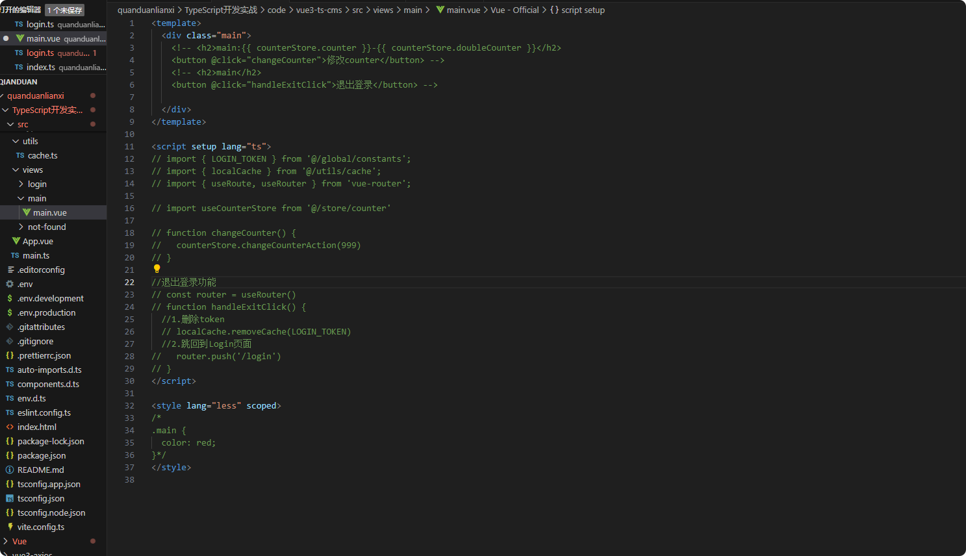Select 'src' in the breadcrumb
The image size is (966, 556).
pos(357,10)
